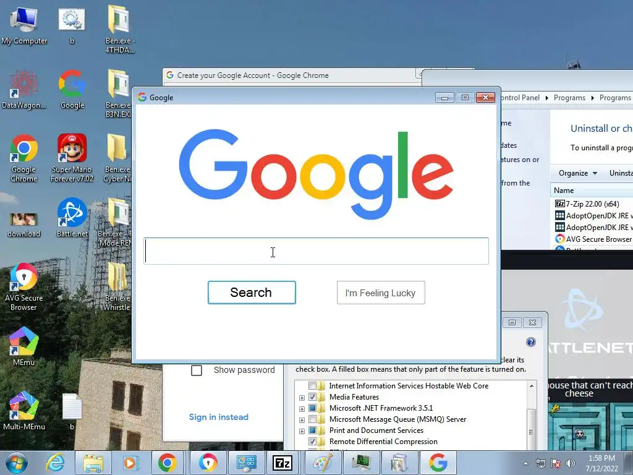Toggle the Show password checkbox

click(x=197, y=370)
